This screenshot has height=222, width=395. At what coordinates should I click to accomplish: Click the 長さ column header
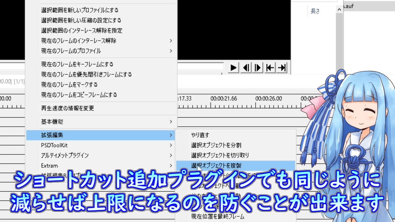[x=315, y=11]
